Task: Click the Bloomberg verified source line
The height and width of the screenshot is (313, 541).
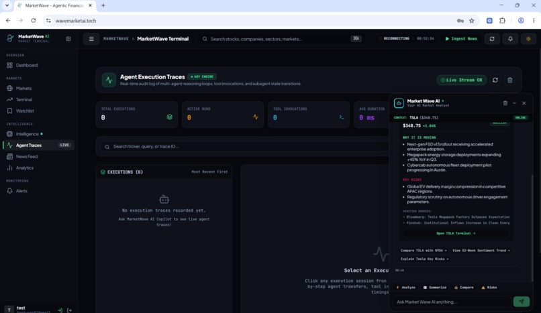Action: [x=456, y=217]
